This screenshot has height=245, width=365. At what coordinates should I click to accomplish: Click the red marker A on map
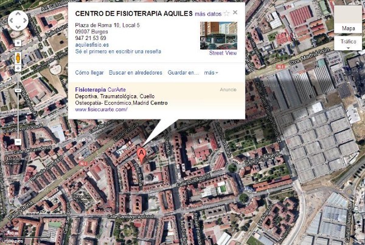pyautogui.click(x=141, y=156)
